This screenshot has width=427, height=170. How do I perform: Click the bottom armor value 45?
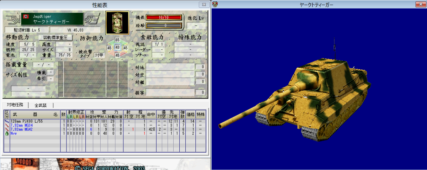[x=117, y=55]
